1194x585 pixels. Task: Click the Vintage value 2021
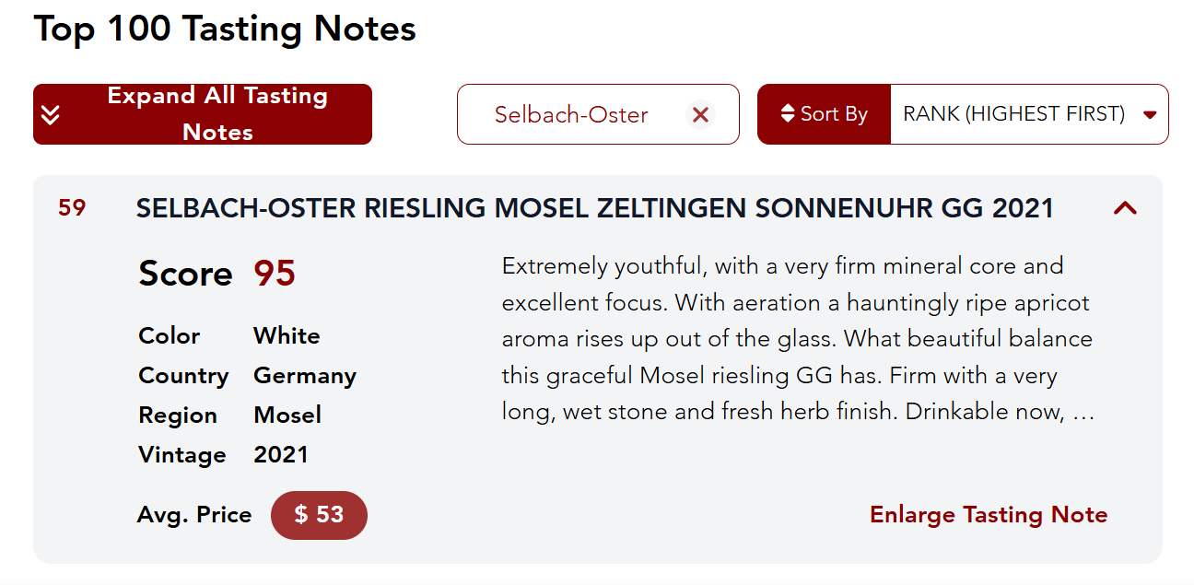[x=281, y=455]
